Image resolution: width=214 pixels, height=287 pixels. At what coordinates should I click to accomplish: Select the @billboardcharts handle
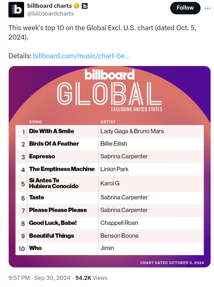(51, 13)
